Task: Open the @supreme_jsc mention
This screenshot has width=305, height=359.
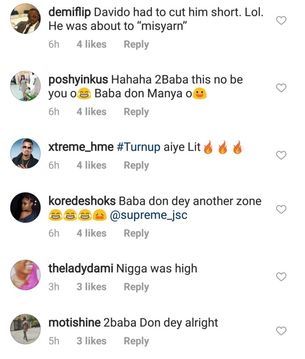Action: (149, 216)
